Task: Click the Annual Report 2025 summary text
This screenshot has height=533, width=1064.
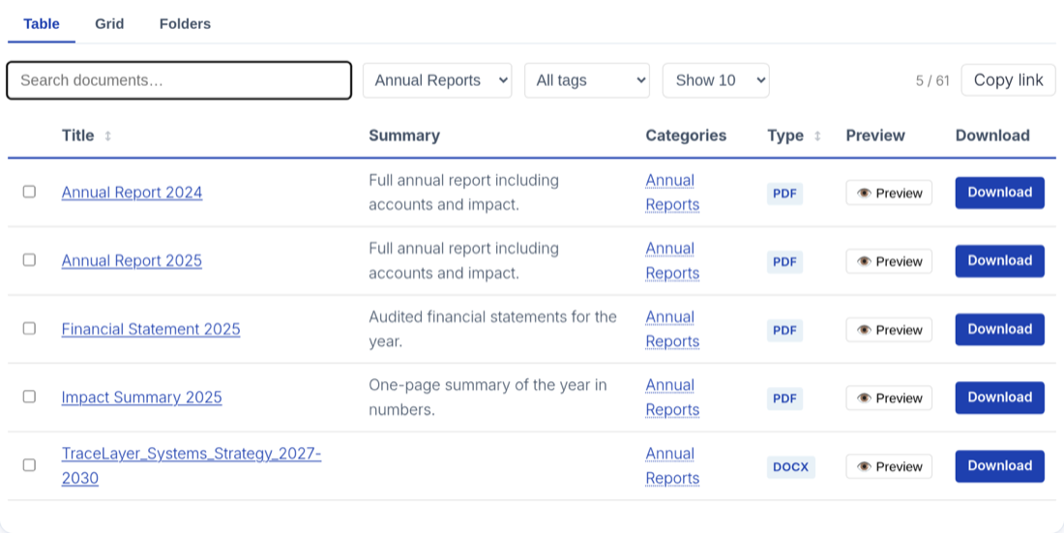Action: (464, 261)
